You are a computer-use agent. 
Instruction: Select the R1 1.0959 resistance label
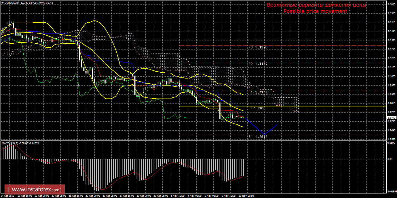tap(258, 92)
